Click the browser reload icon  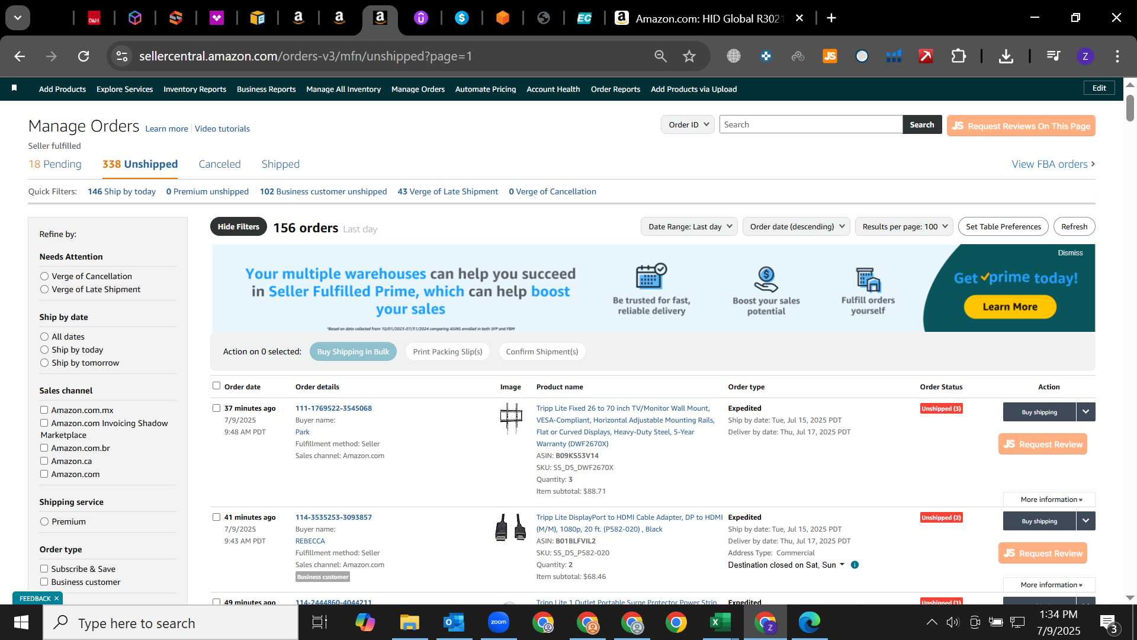coord(83,56)
